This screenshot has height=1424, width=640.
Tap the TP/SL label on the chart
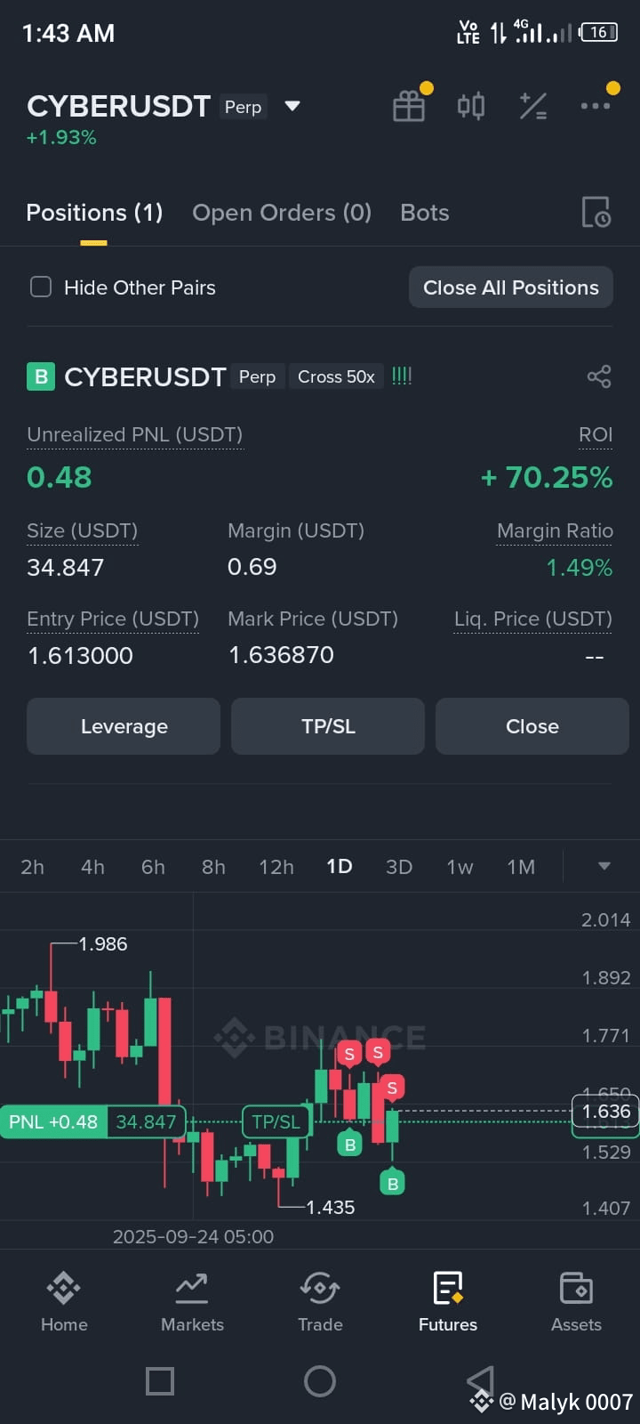click(276, 1121)
